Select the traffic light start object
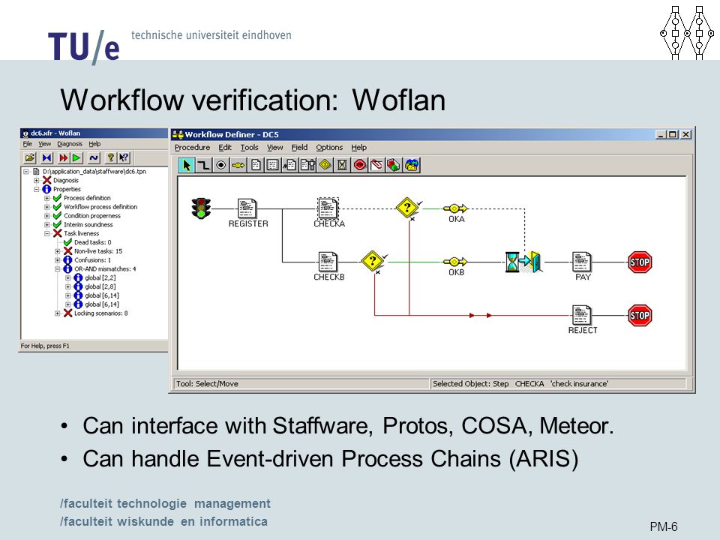The image size is (720, 540). 201,208
